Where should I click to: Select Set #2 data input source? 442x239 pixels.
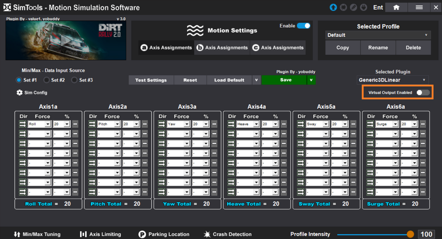click(46, 80)
